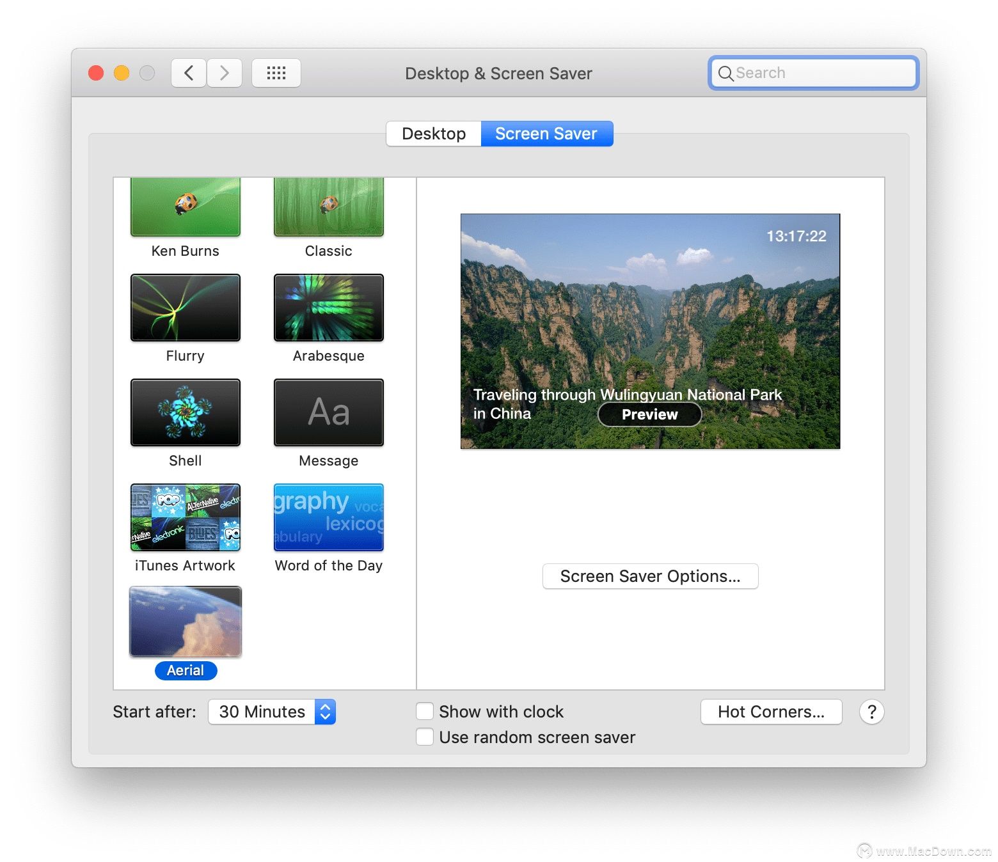Show all preferences grid button
998x862 pixels.
(x=276, y=73)
